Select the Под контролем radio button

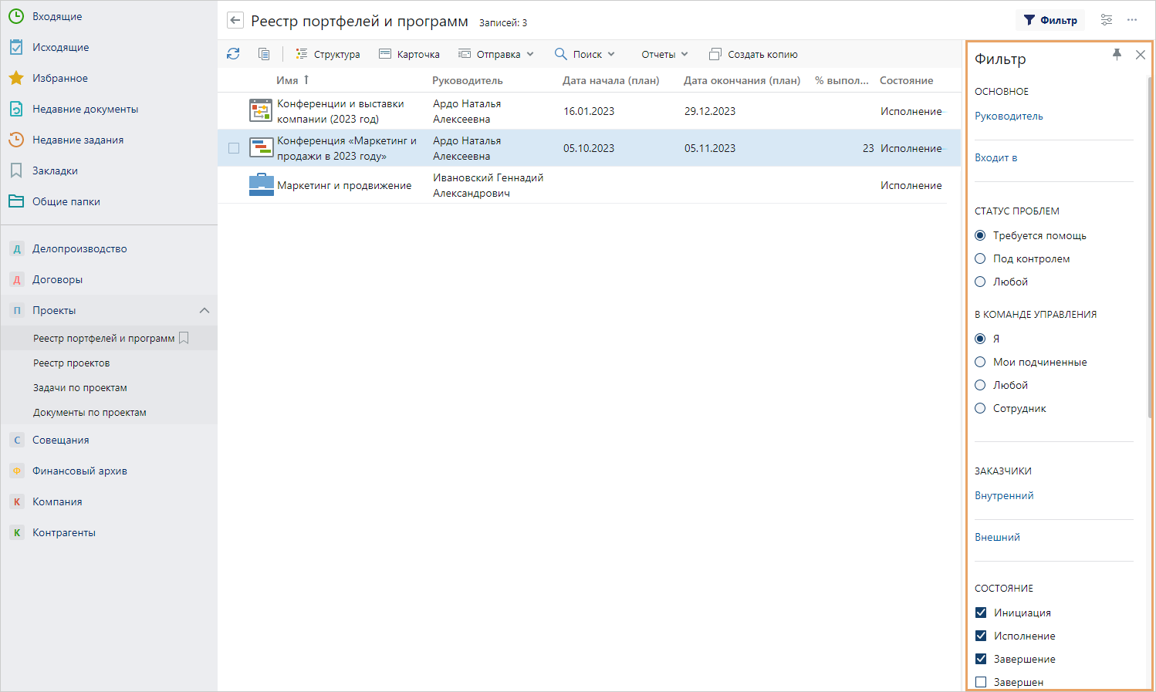pos(980,258)
